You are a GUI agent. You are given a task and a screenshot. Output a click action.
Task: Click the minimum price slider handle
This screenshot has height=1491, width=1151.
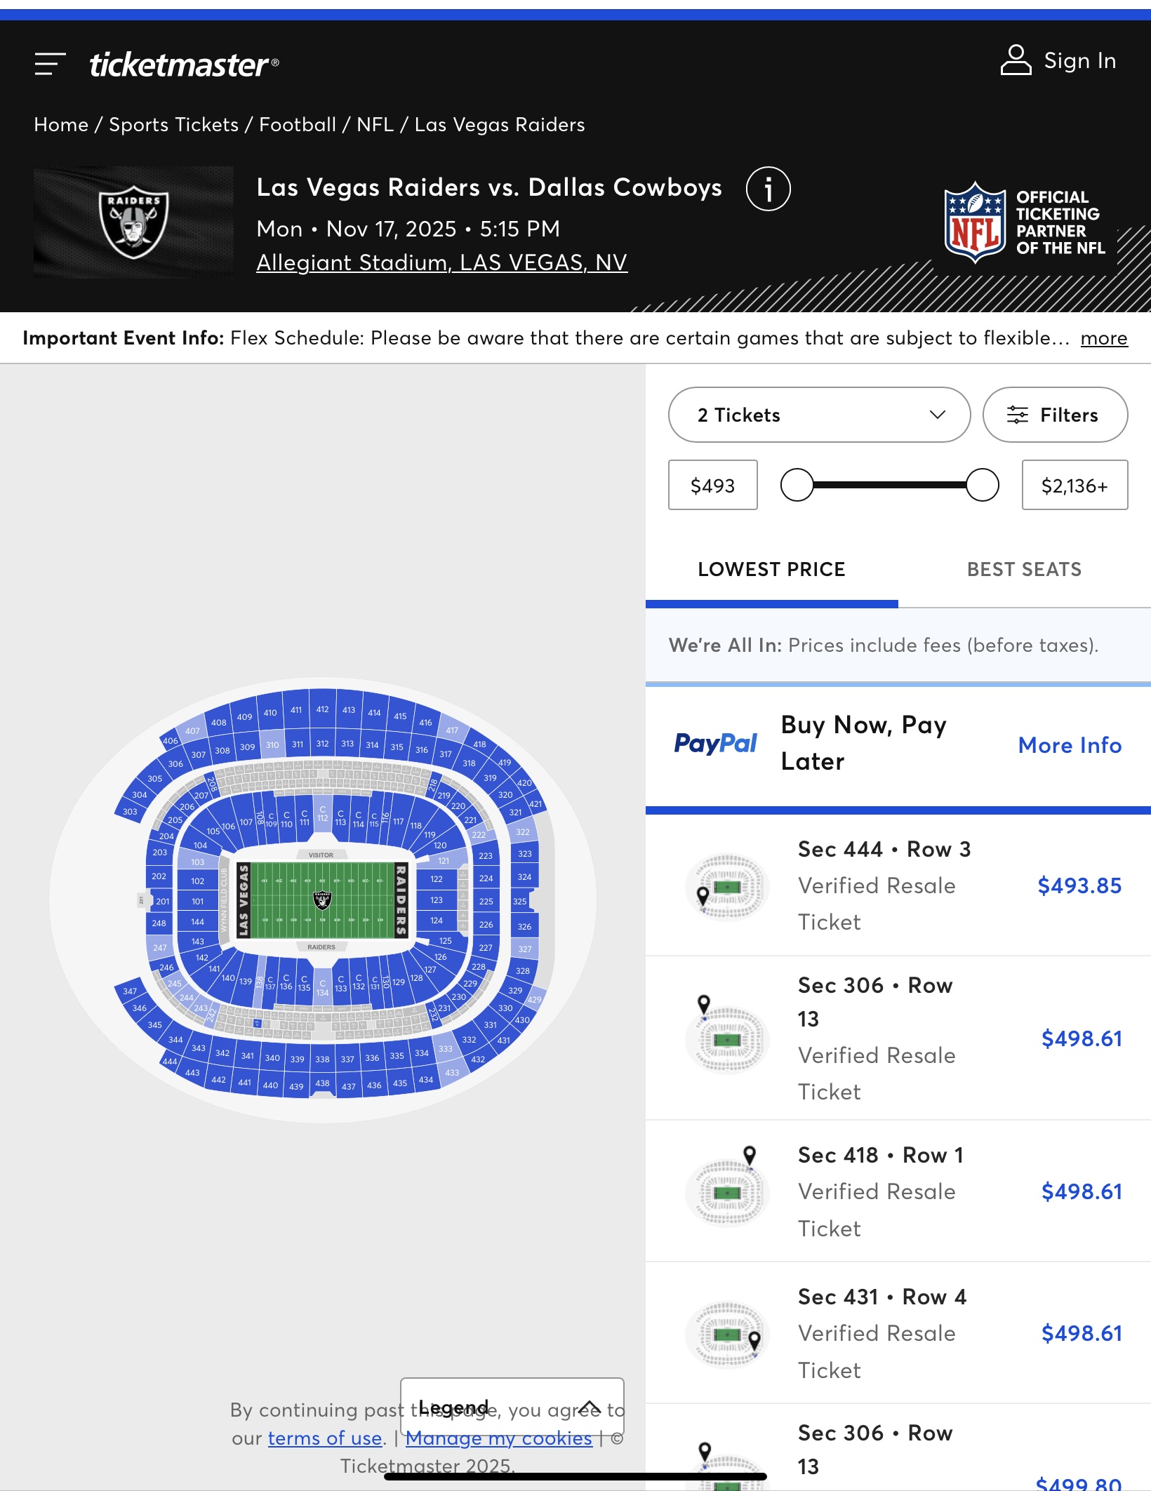click(x=797, y=485)
